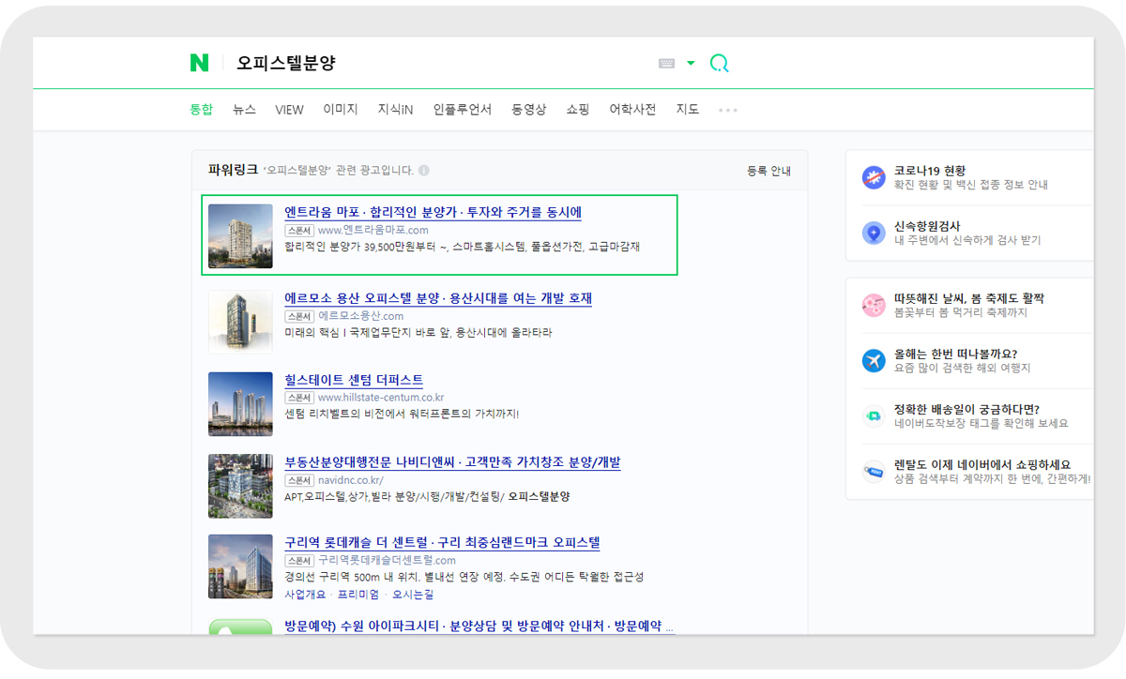
Task: Open the on-screen keyboard icon
Action: [667, 64]
